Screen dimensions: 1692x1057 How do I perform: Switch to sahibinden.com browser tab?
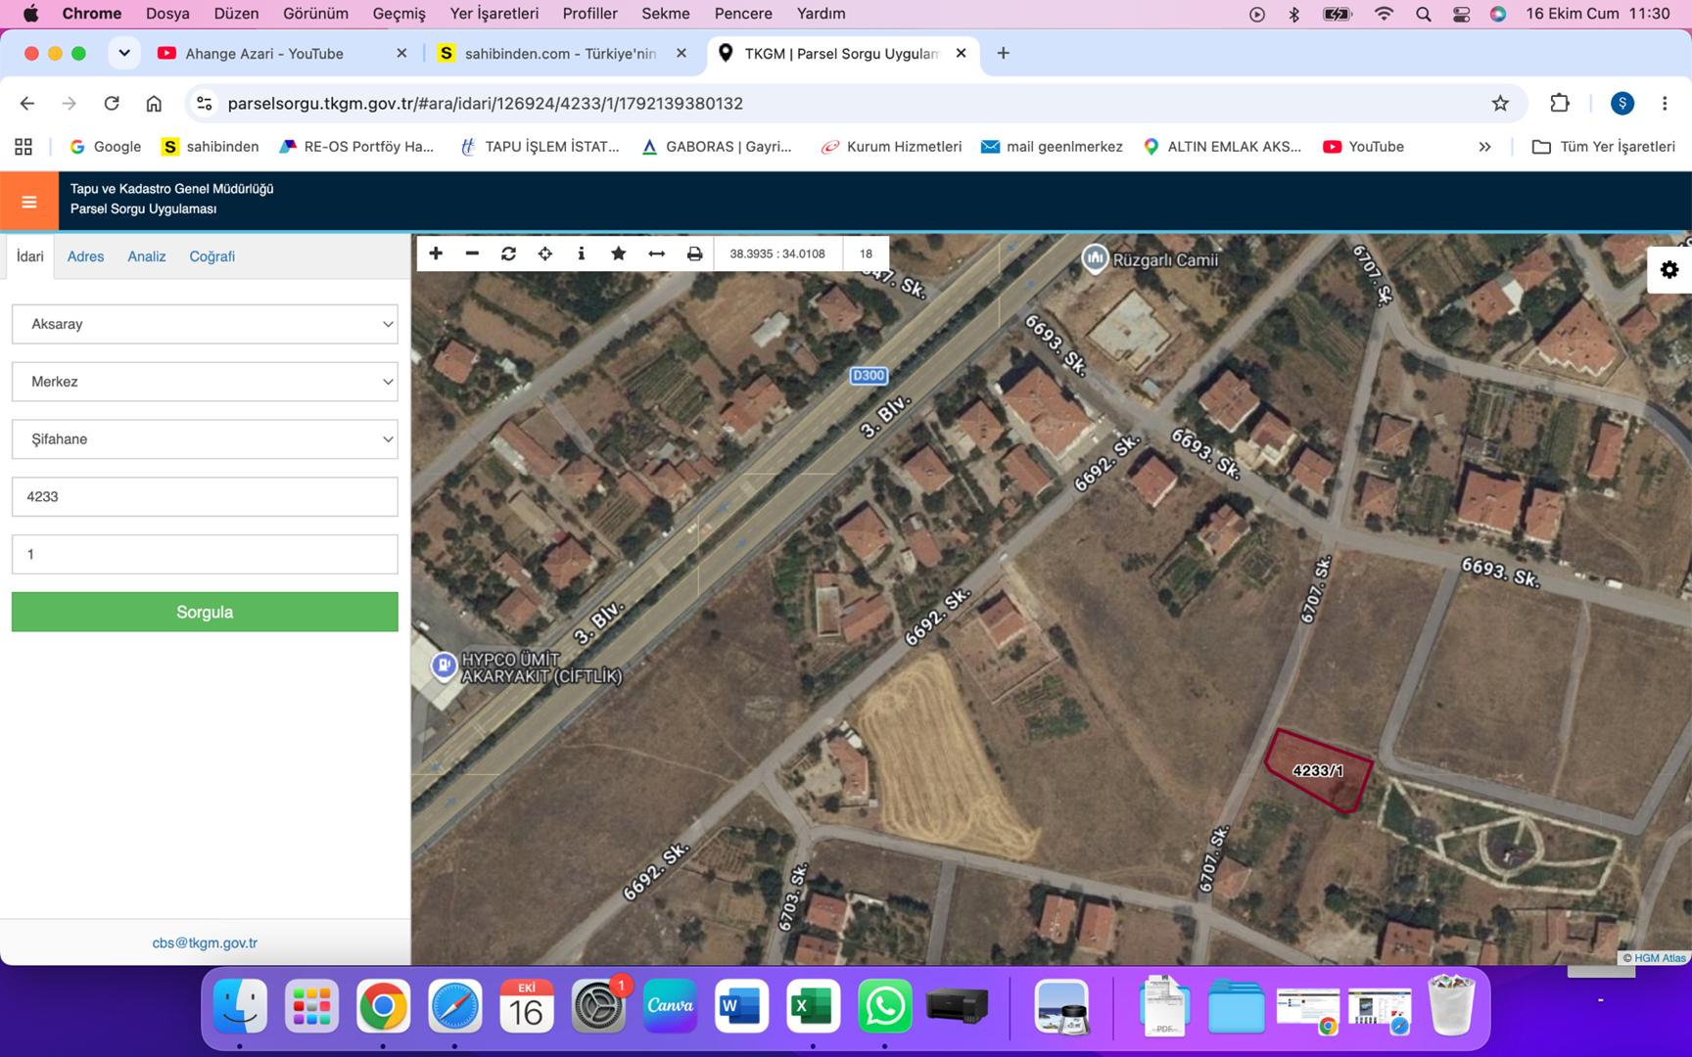[561, 54]
